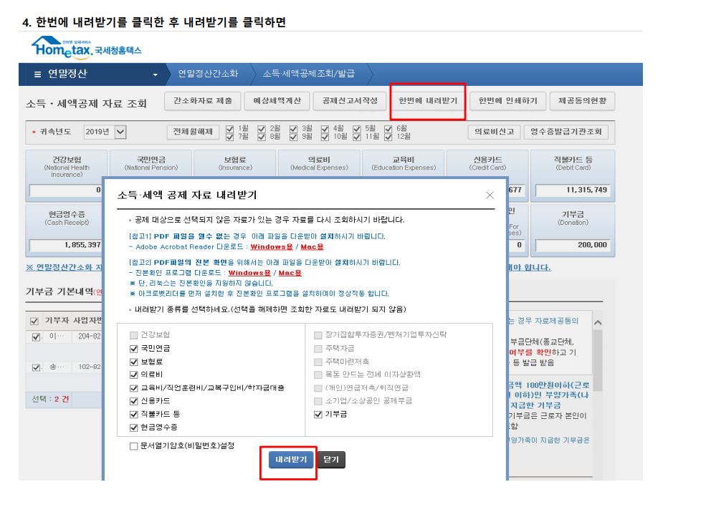The image size is (711, 507).
Task: Select the 소득·세액공제조회/발급 breadcrumb tab
Action: point(308,74)
